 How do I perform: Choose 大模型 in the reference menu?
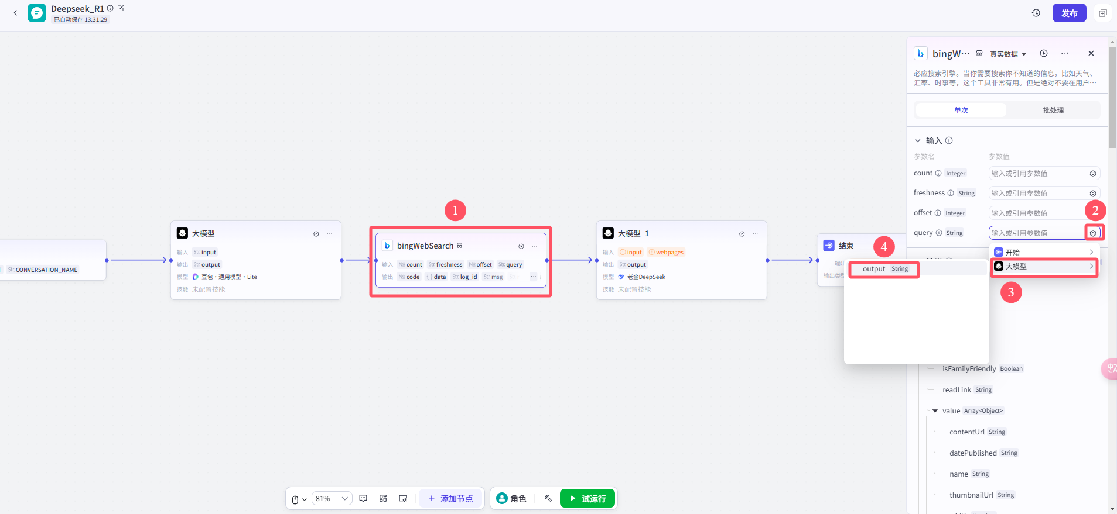[x=1044, y=266]
